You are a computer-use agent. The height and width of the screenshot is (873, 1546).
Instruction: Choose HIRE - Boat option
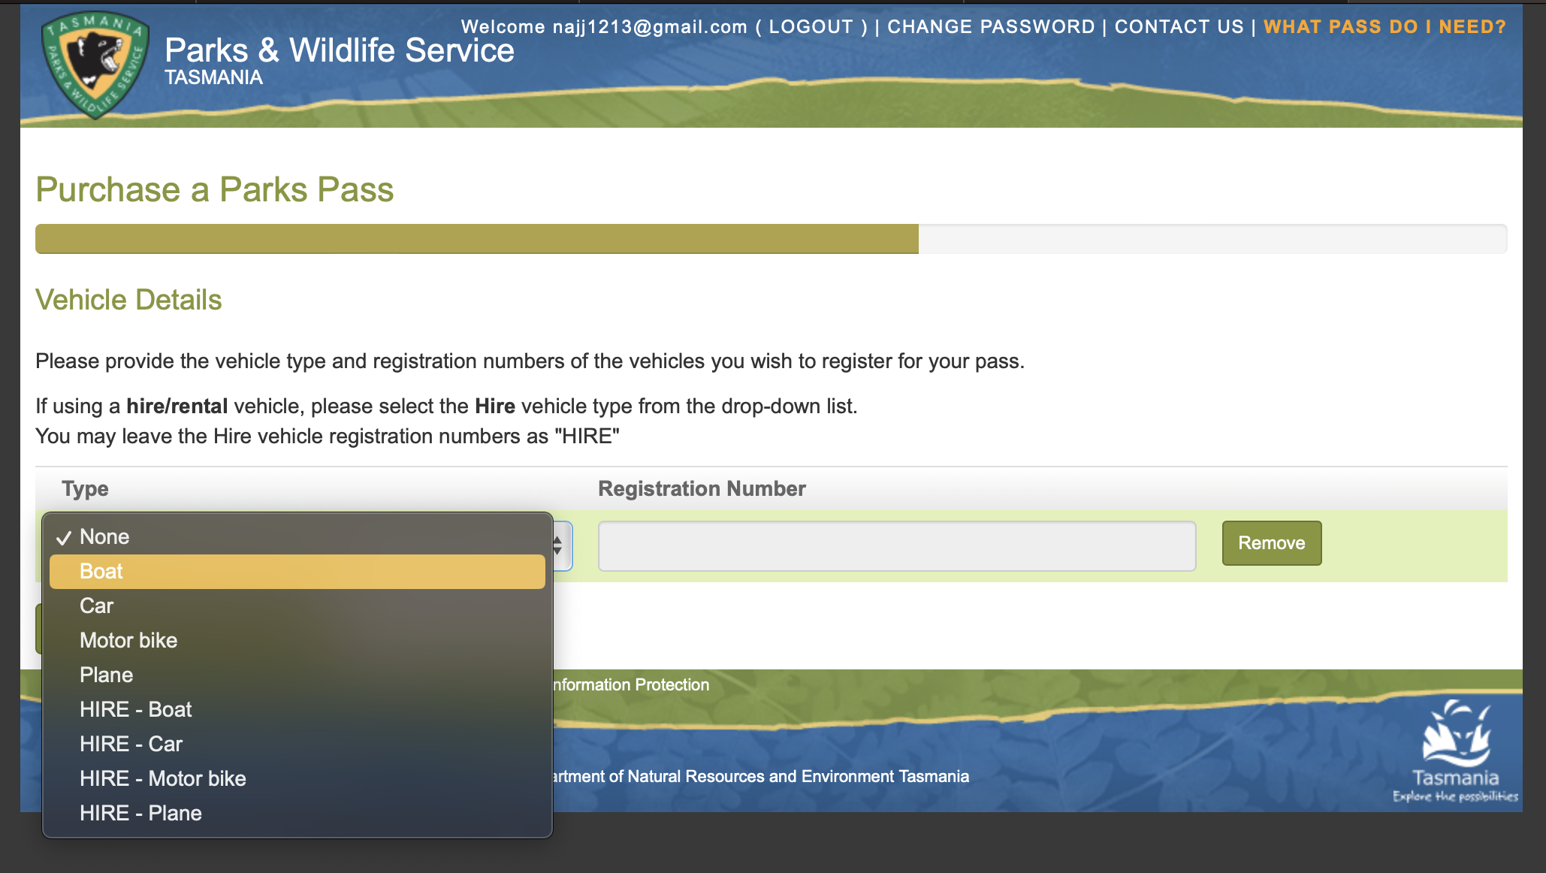click(x=135, y=709)
